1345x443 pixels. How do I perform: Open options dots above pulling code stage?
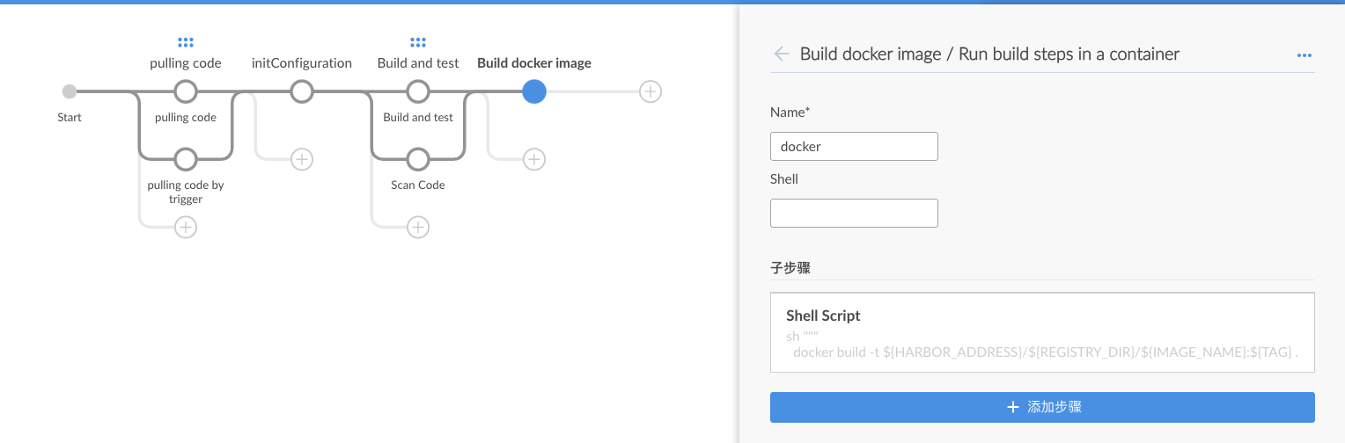(186, 42)
